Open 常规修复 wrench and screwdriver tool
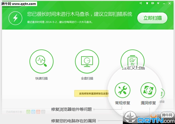Viewport: 175px width, 124px height. pyautogui.click(x=123, y=90)
